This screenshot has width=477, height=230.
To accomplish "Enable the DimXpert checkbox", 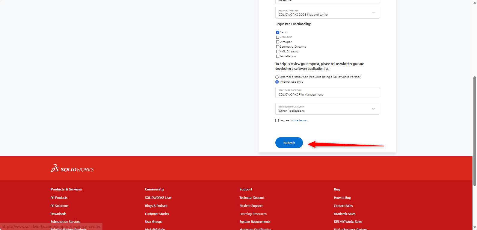I will pyautogui.click(x=277, y=42).
